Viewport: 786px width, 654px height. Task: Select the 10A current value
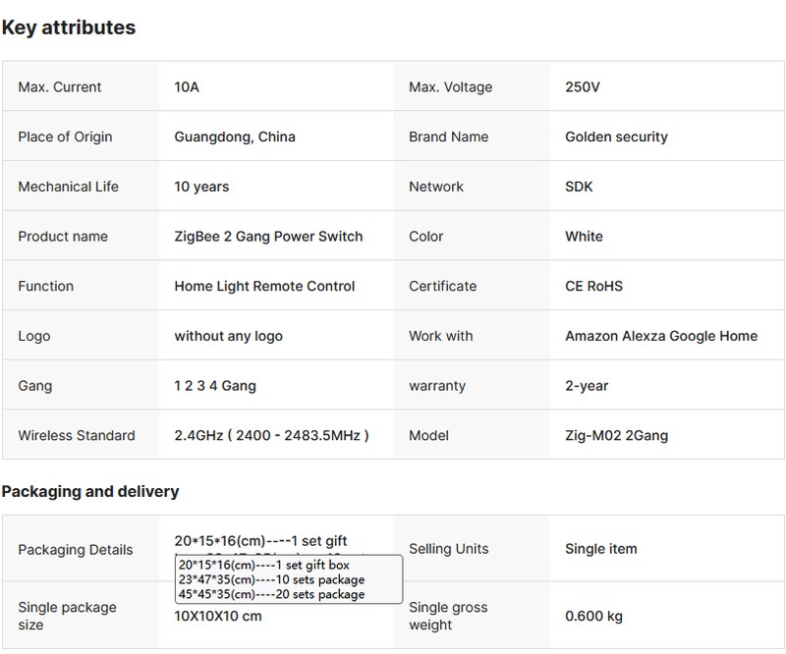click(187, 87)
